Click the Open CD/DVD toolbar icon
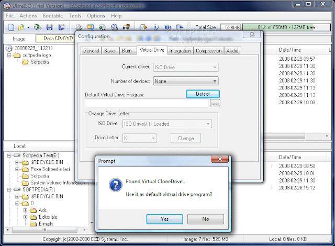Image resolution: width=335 pixels, height=246 pixels. (x=37, y=27)
